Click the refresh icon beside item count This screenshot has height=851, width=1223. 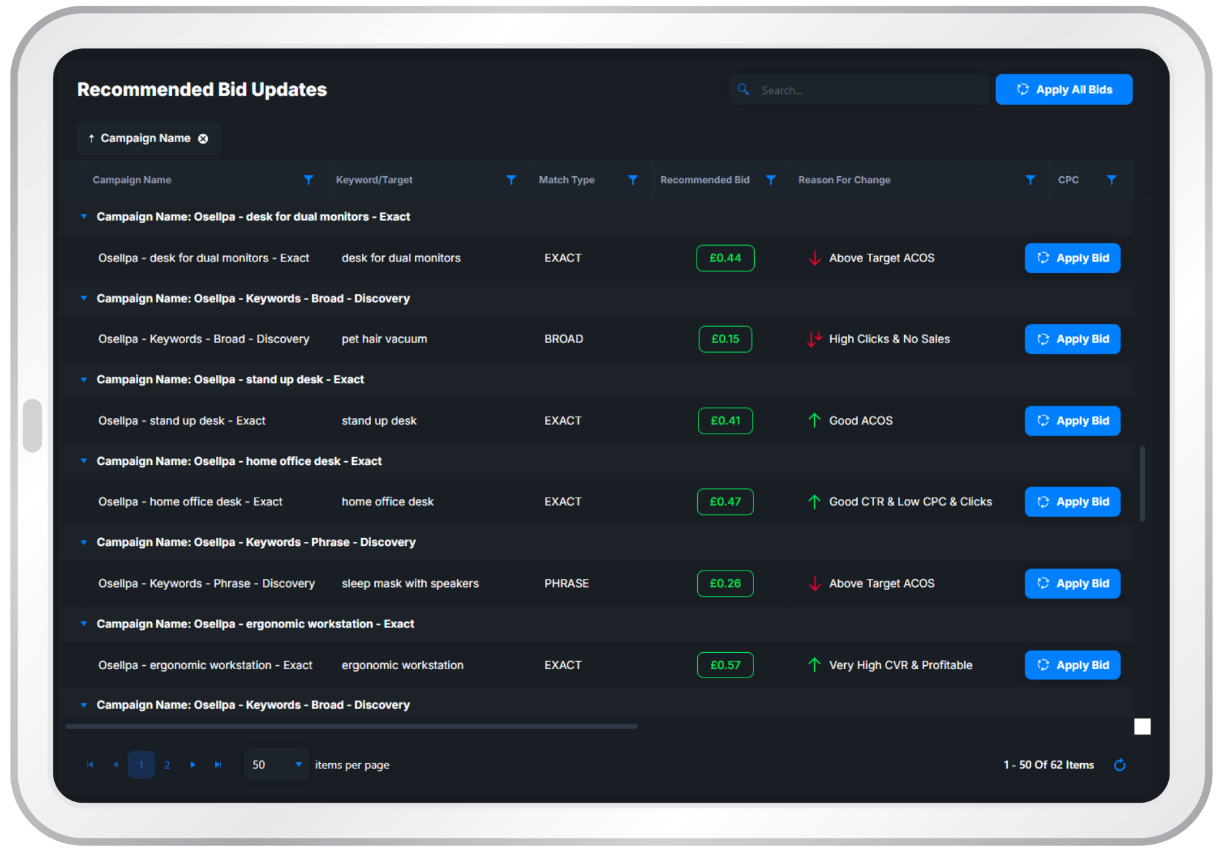[1120, 765]
